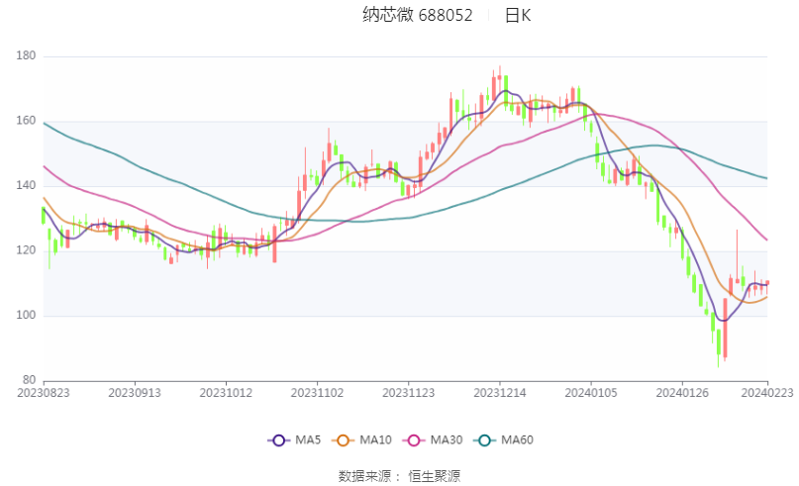The height and width of the screenshot is (486, 799).
Task: Click the 100 price axis label
Action: [x=26, y=315]
